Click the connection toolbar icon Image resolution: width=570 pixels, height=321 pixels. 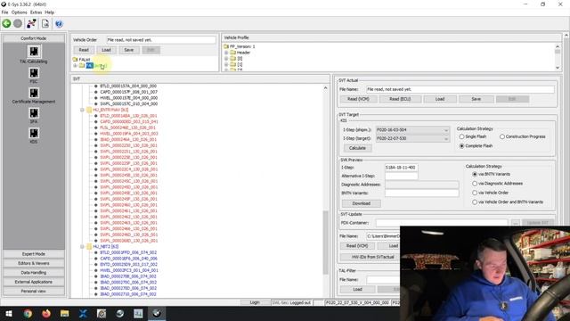[31, 24]
